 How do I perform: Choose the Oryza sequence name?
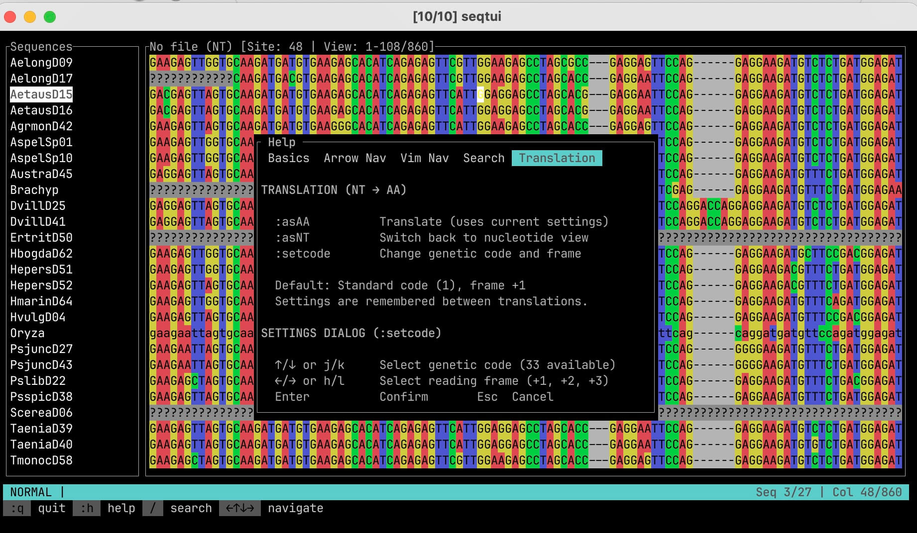(27, 333)
